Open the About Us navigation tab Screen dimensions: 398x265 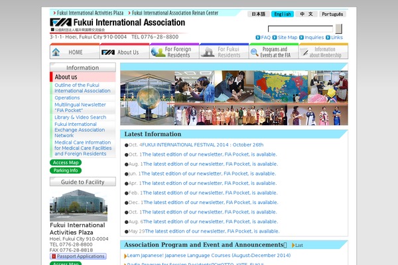click(125, 51)
